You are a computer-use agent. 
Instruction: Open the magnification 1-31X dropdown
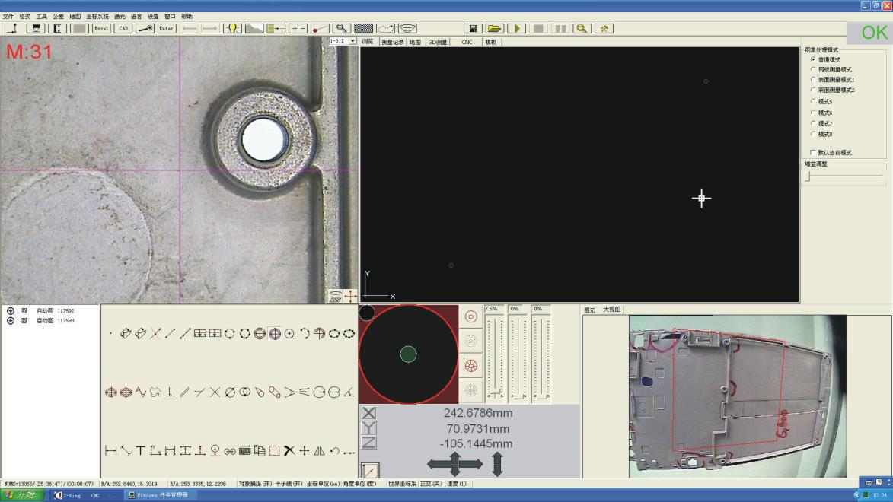coord(352,41)
